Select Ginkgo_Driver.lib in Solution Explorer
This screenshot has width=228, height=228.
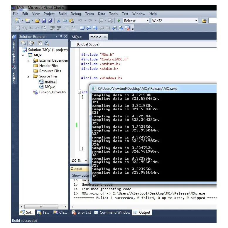tap(50, 92)
